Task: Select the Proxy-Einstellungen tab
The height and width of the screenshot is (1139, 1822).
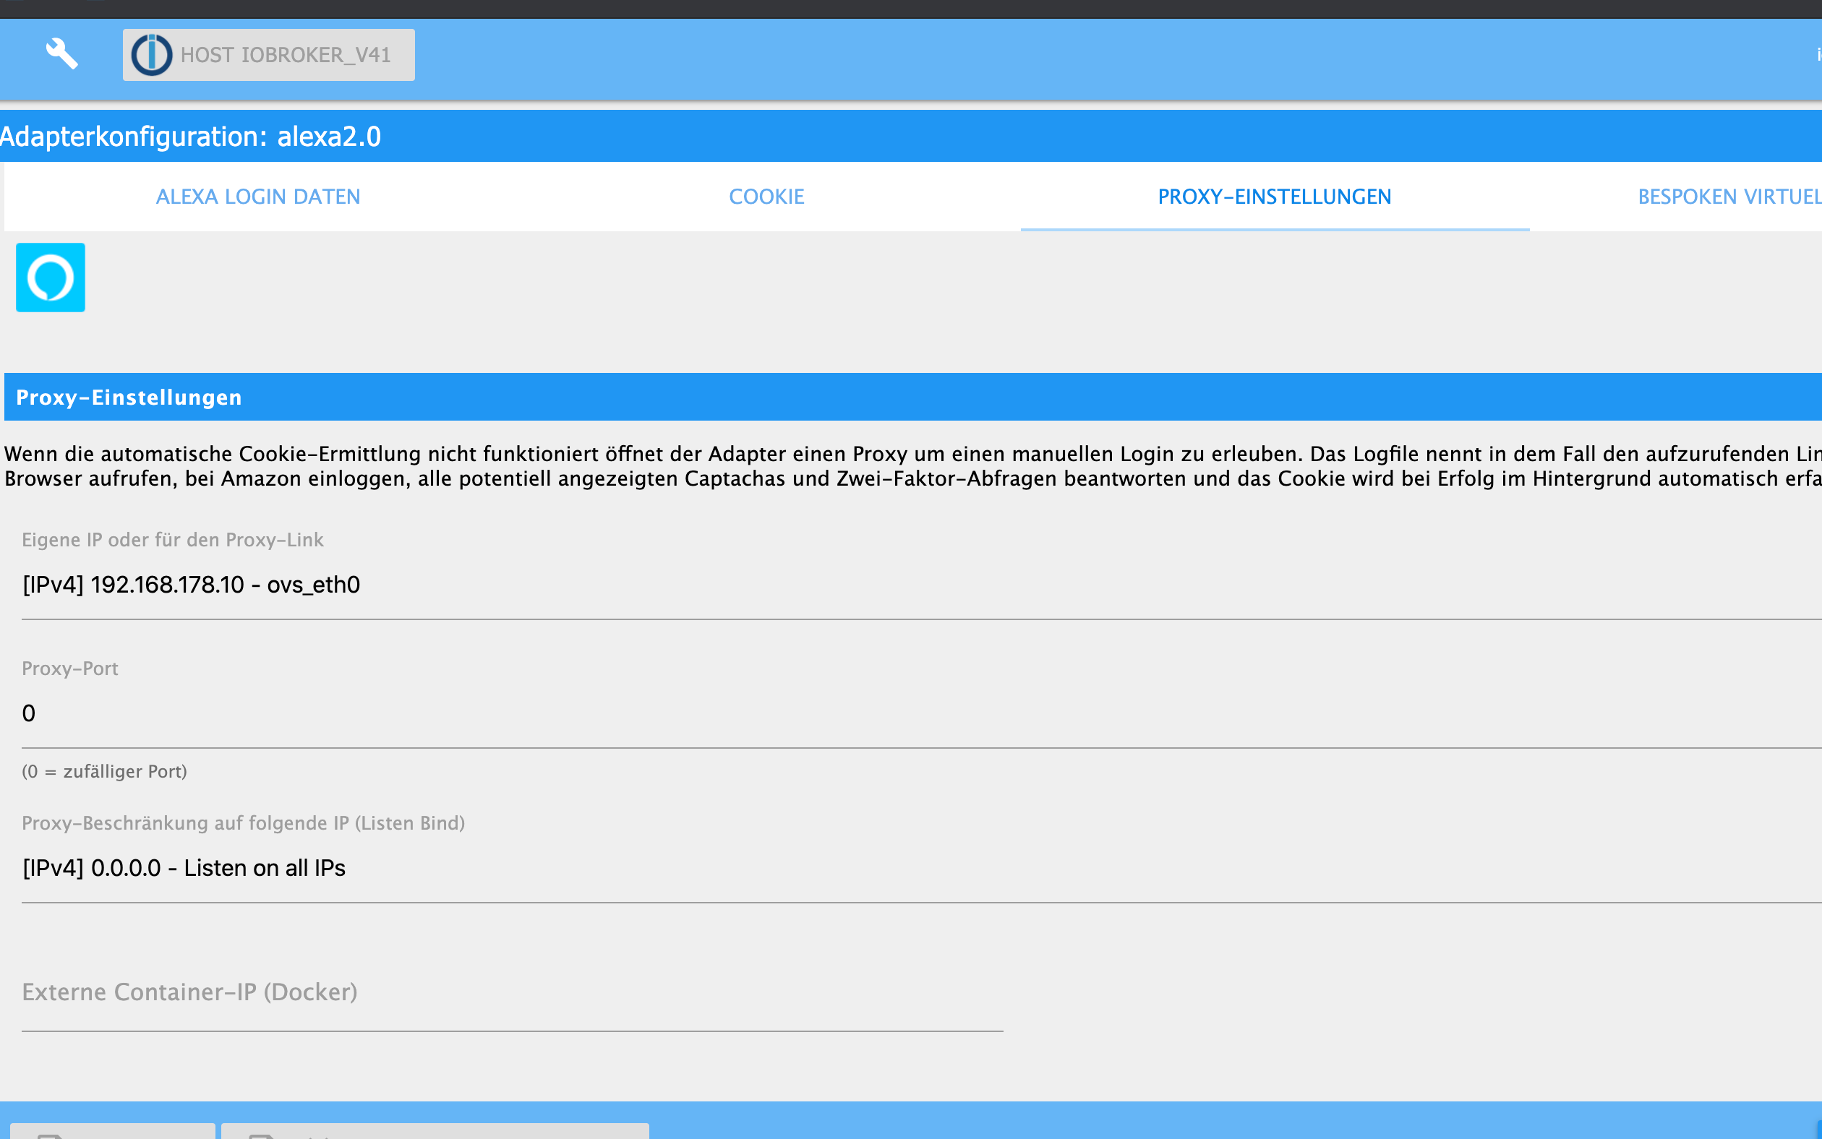Action: coord(1274,197)
